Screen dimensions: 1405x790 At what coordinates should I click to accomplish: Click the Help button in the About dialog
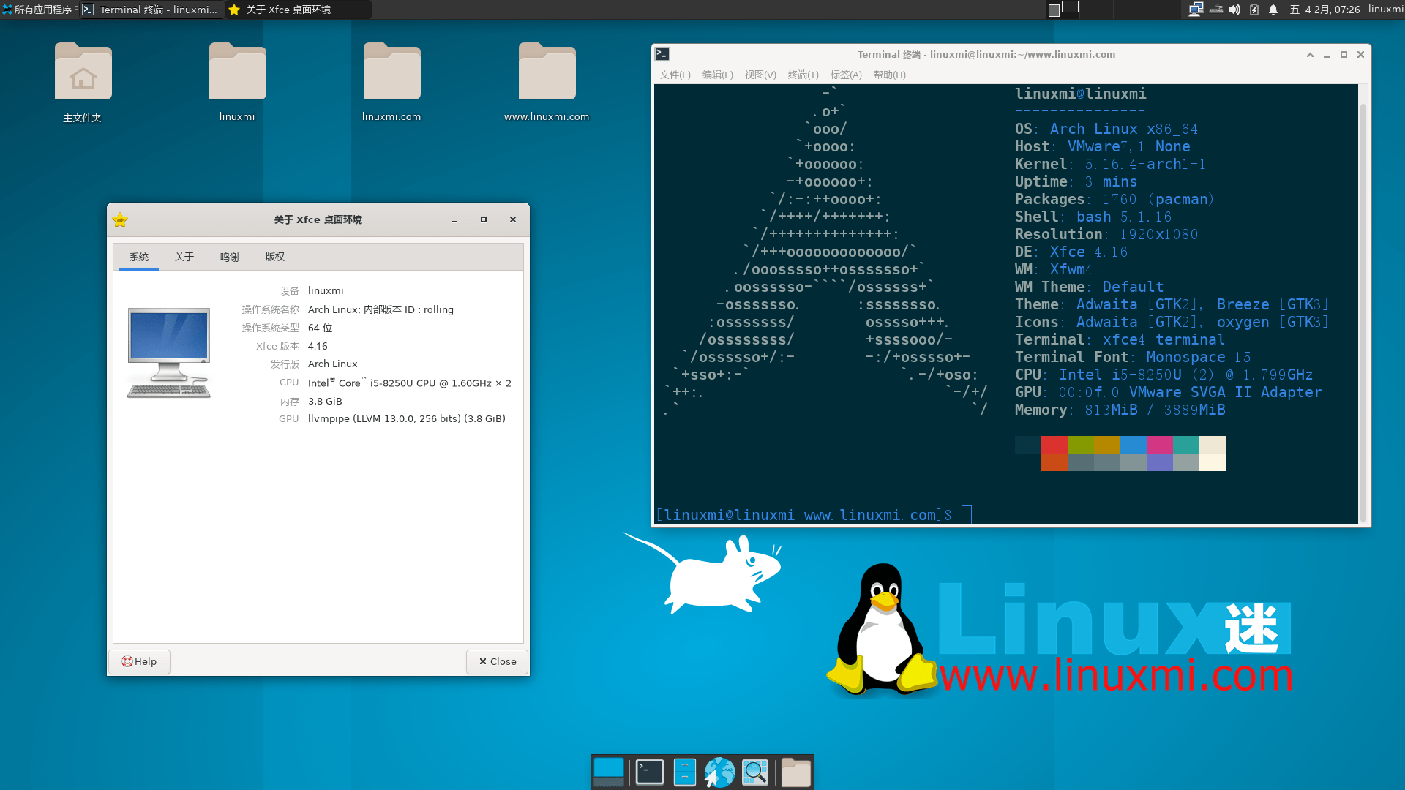[x=138, y=661]
